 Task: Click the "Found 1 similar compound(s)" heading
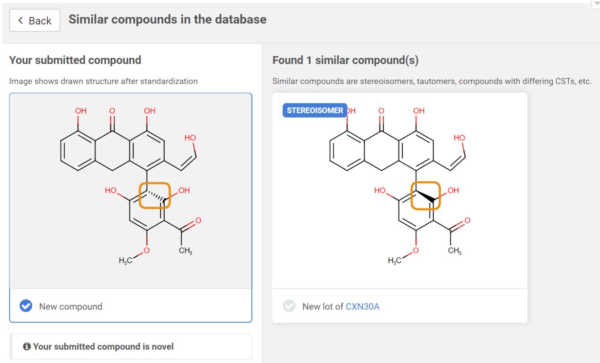(345, 60)
